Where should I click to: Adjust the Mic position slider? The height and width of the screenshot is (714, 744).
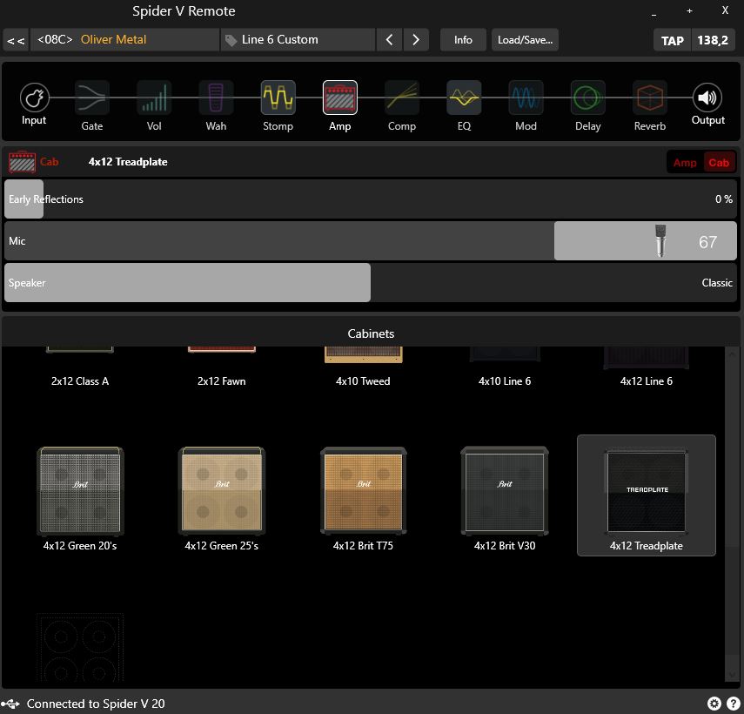tap(371, 240)
